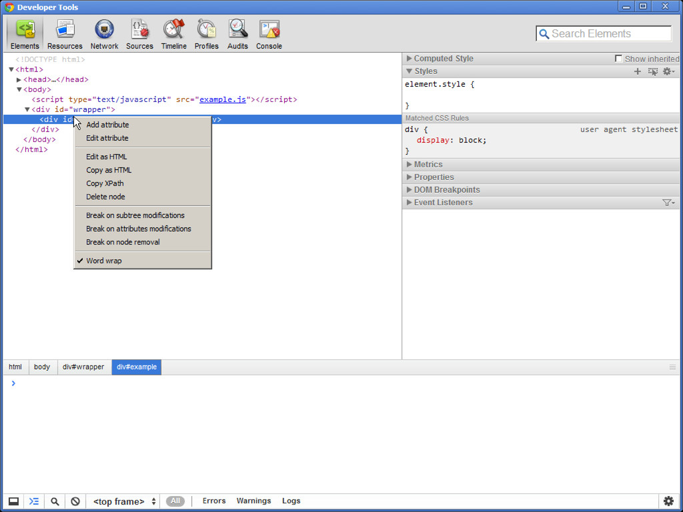Filter console by Warnings
This screenshot has width=683, height=512.
coord(253,501)
